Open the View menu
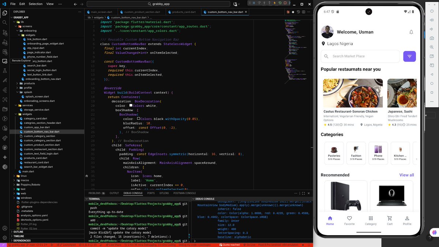Viewport: 439px width, 247px height. tap(50, 4)
